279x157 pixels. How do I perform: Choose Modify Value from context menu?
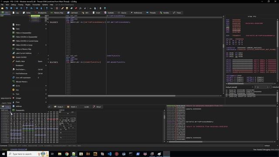point(29,61)
